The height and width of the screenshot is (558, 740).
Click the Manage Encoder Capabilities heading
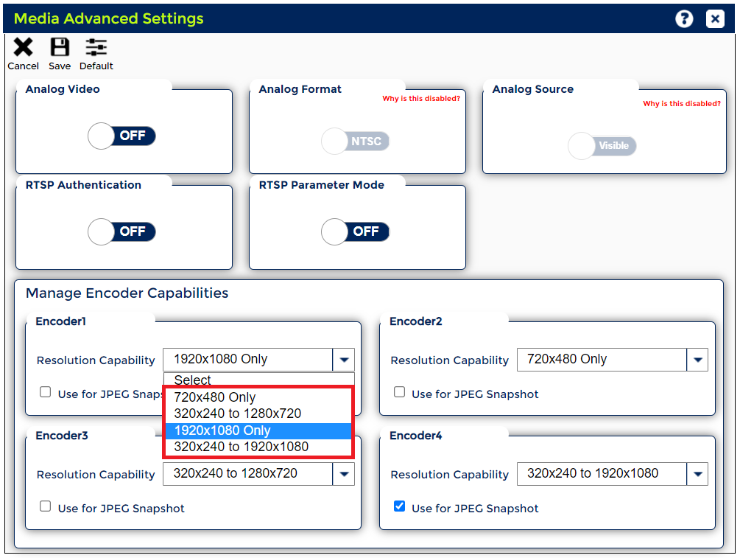127,293
